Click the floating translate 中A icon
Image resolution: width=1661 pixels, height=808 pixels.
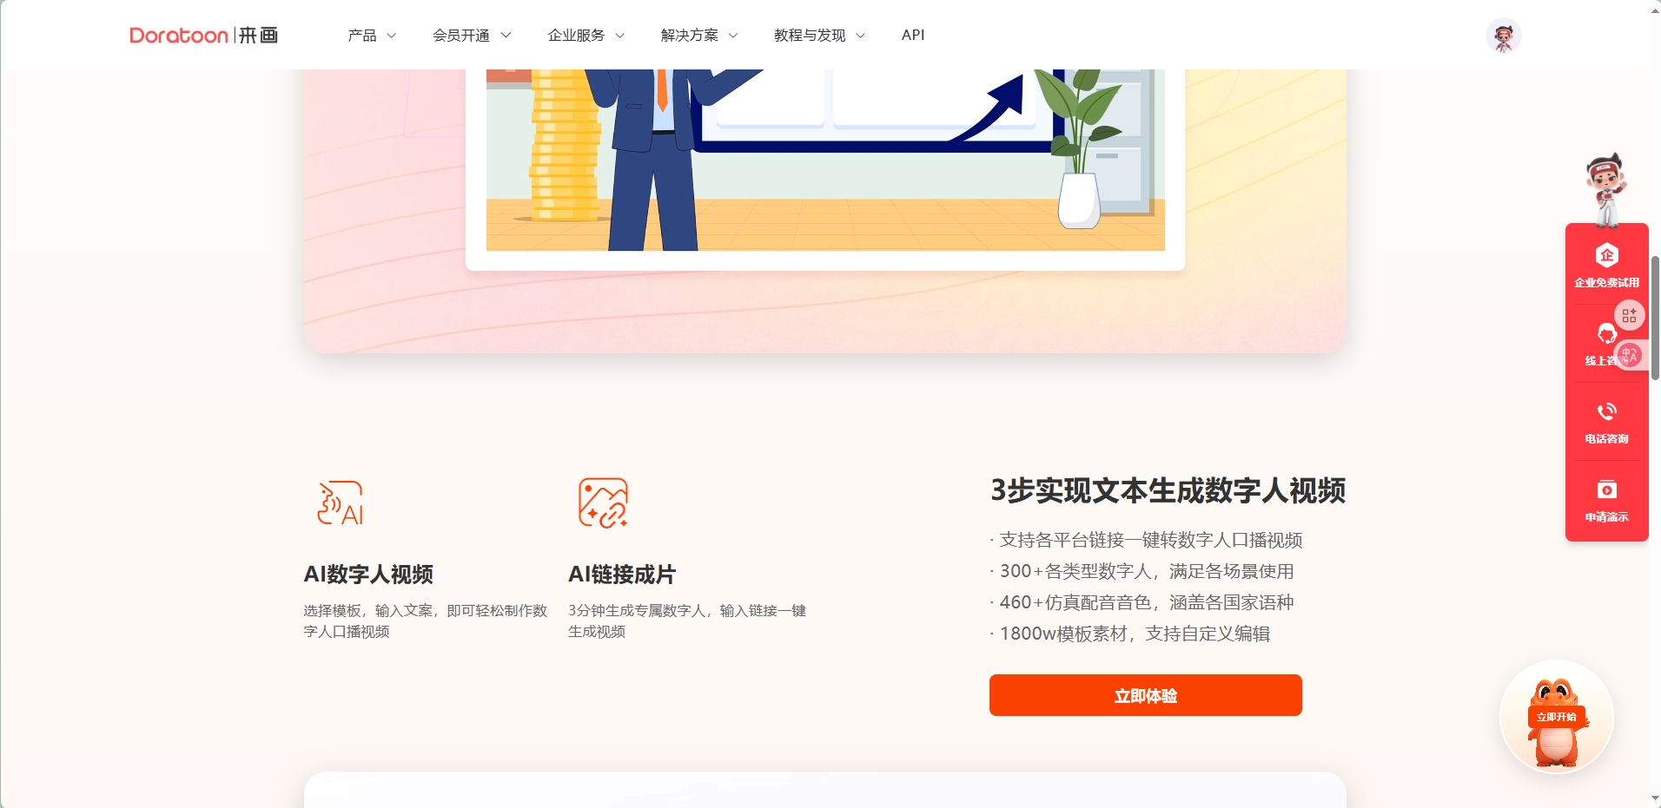[x=1629, y=355]
